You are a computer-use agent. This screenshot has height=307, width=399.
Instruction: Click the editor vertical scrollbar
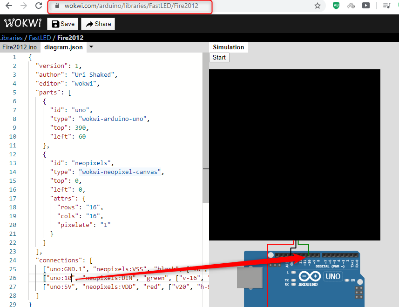(206, 116)
